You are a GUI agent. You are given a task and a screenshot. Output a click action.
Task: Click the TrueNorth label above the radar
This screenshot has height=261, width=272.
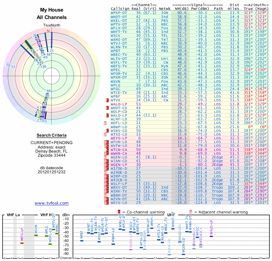tap(52, 25)
